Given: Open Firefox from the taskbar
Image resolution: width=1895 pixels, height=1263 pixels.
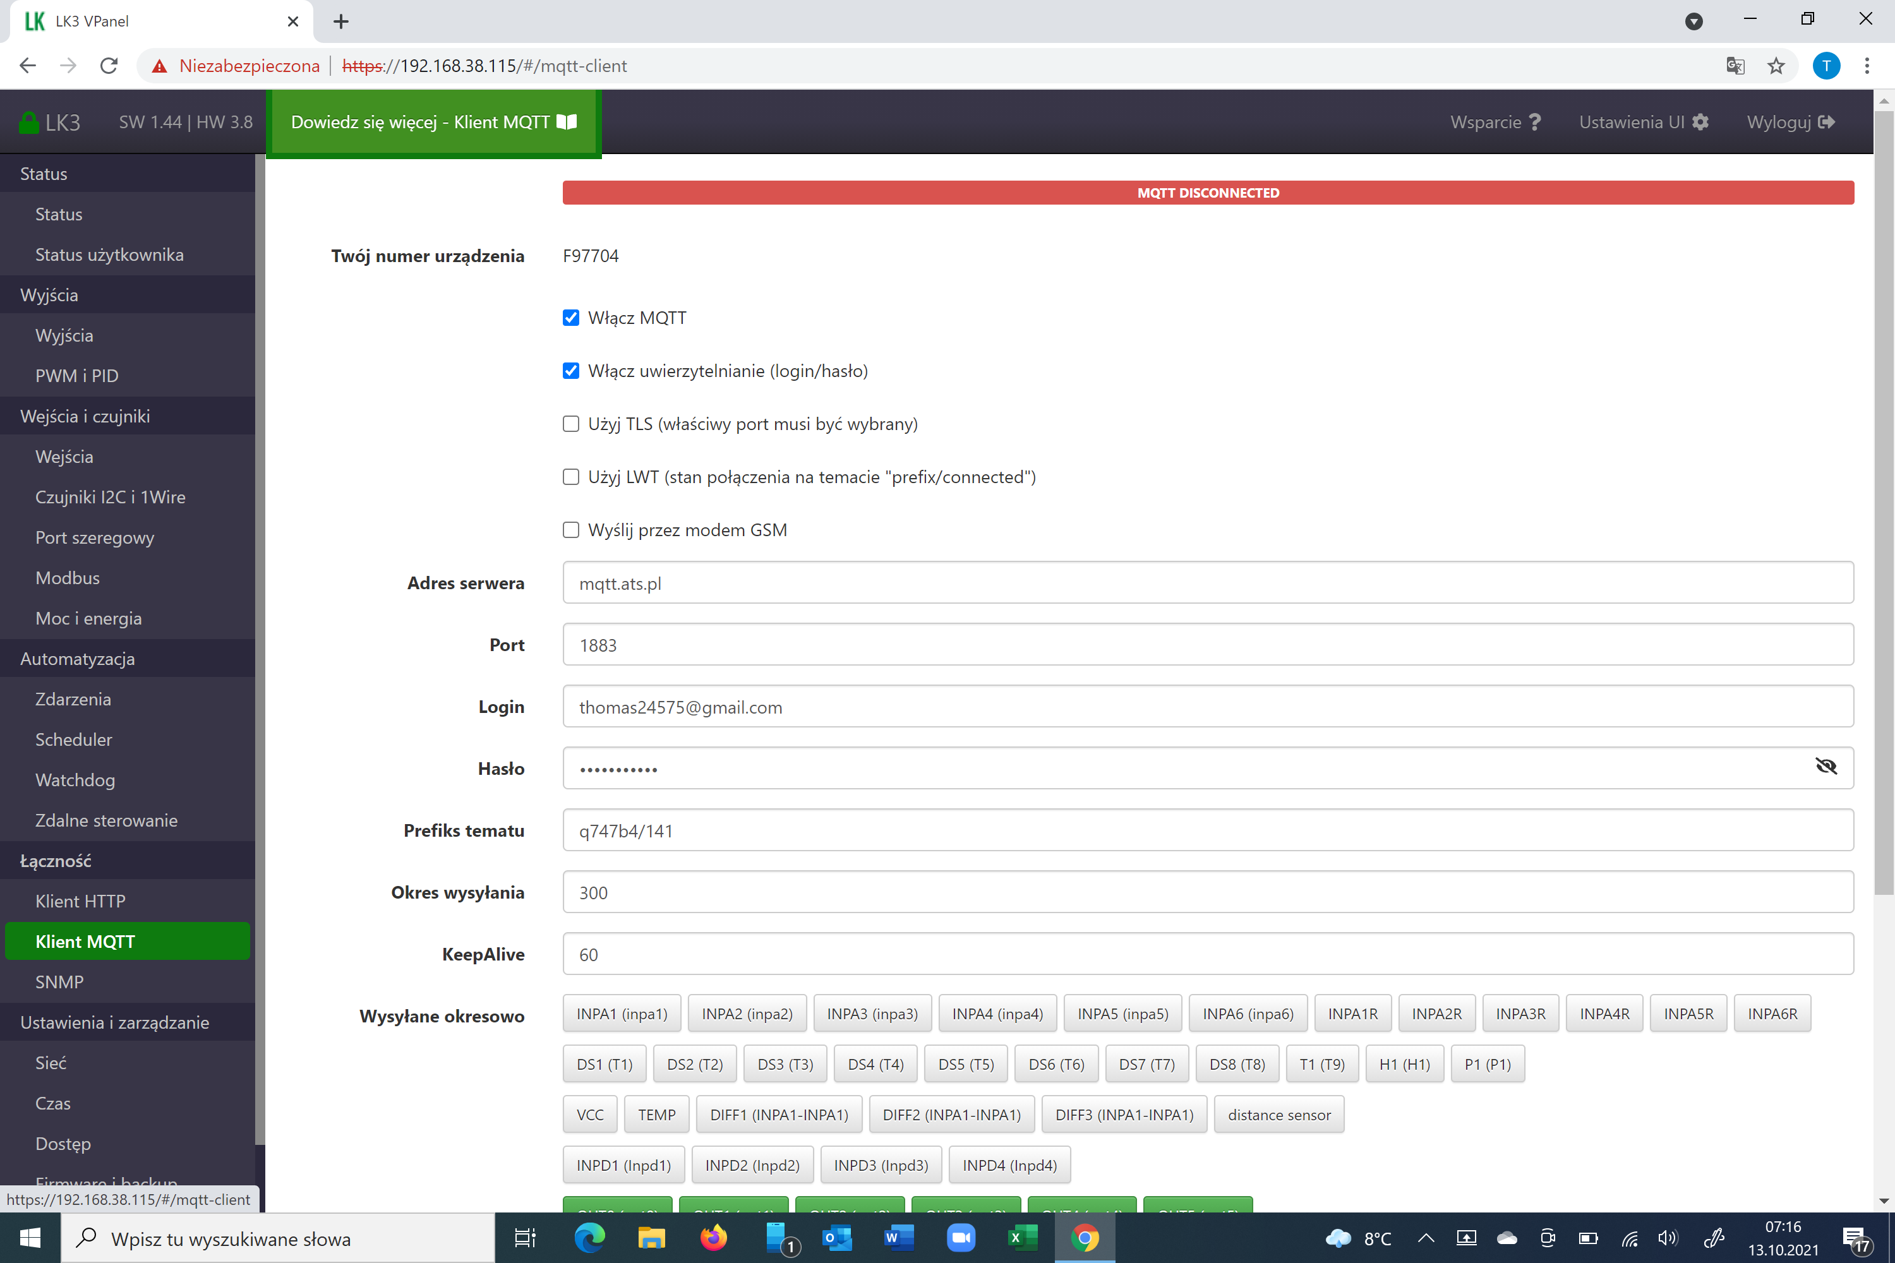Looking at the screenshot, I should coord(713,1237).
